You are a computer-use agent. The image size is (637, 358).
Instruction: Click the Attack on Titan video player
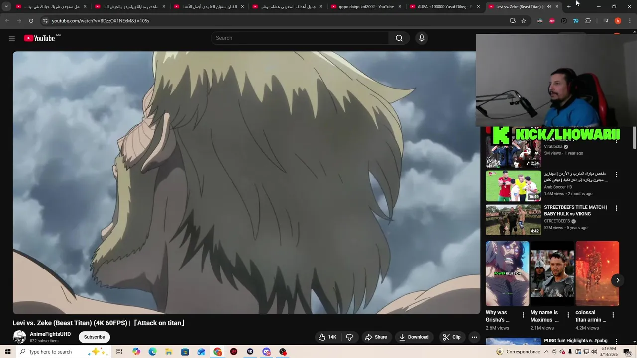246,182
